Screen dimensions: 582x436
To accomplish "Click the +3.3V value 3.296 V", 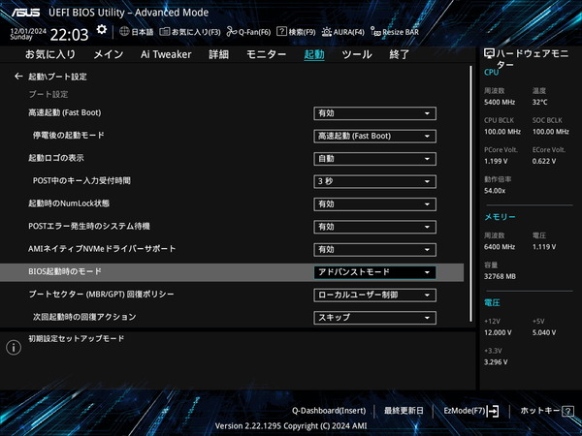I will coord(496,361).
